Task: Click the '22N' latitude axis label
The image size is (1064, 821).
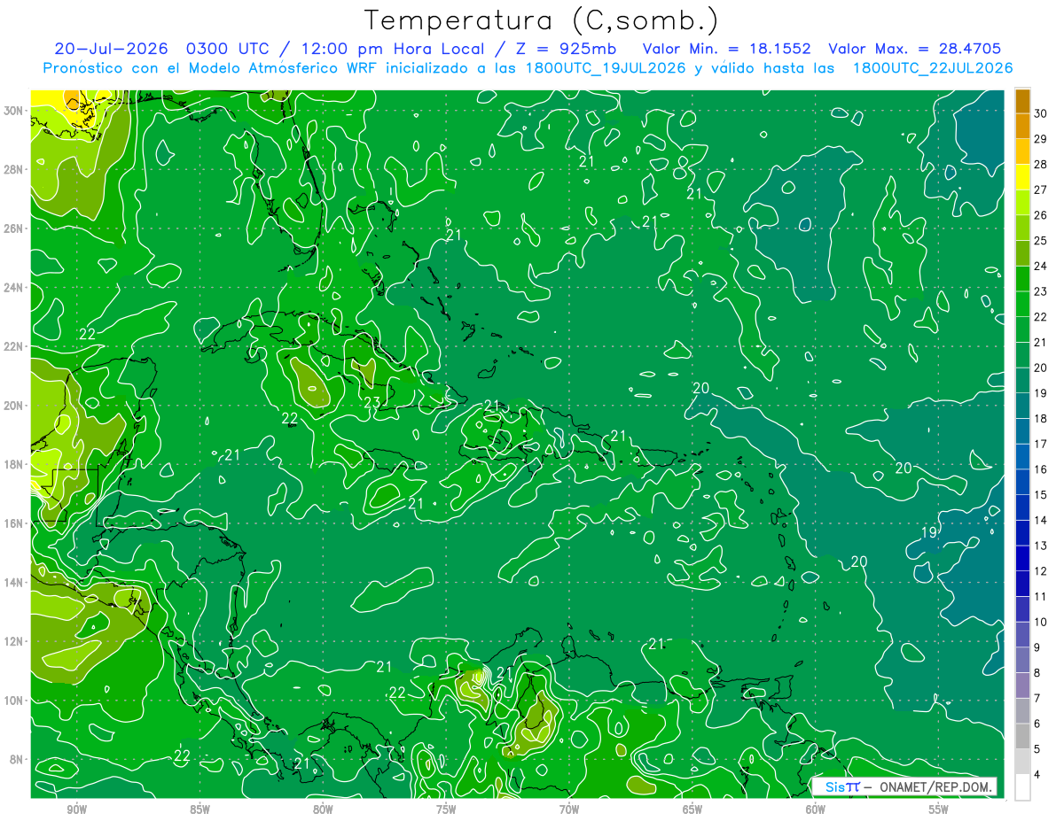Action: [12, 346]
